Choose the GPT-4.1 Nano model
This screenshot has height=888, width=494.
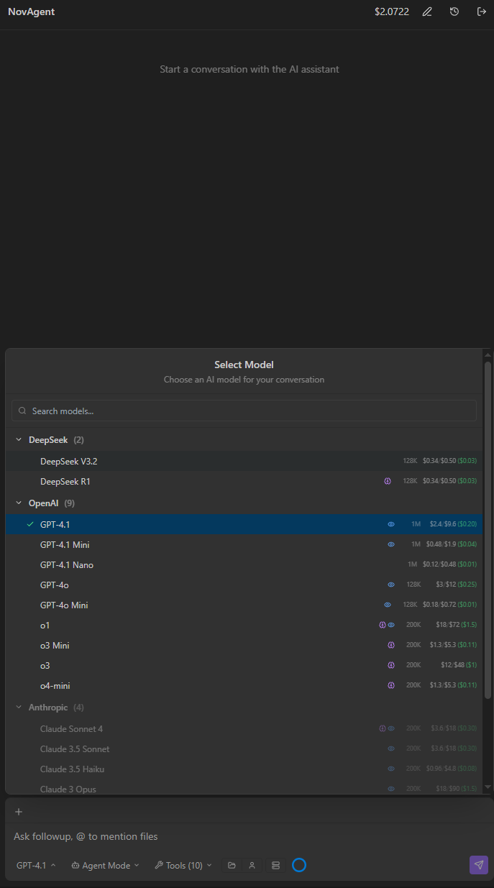244,564
